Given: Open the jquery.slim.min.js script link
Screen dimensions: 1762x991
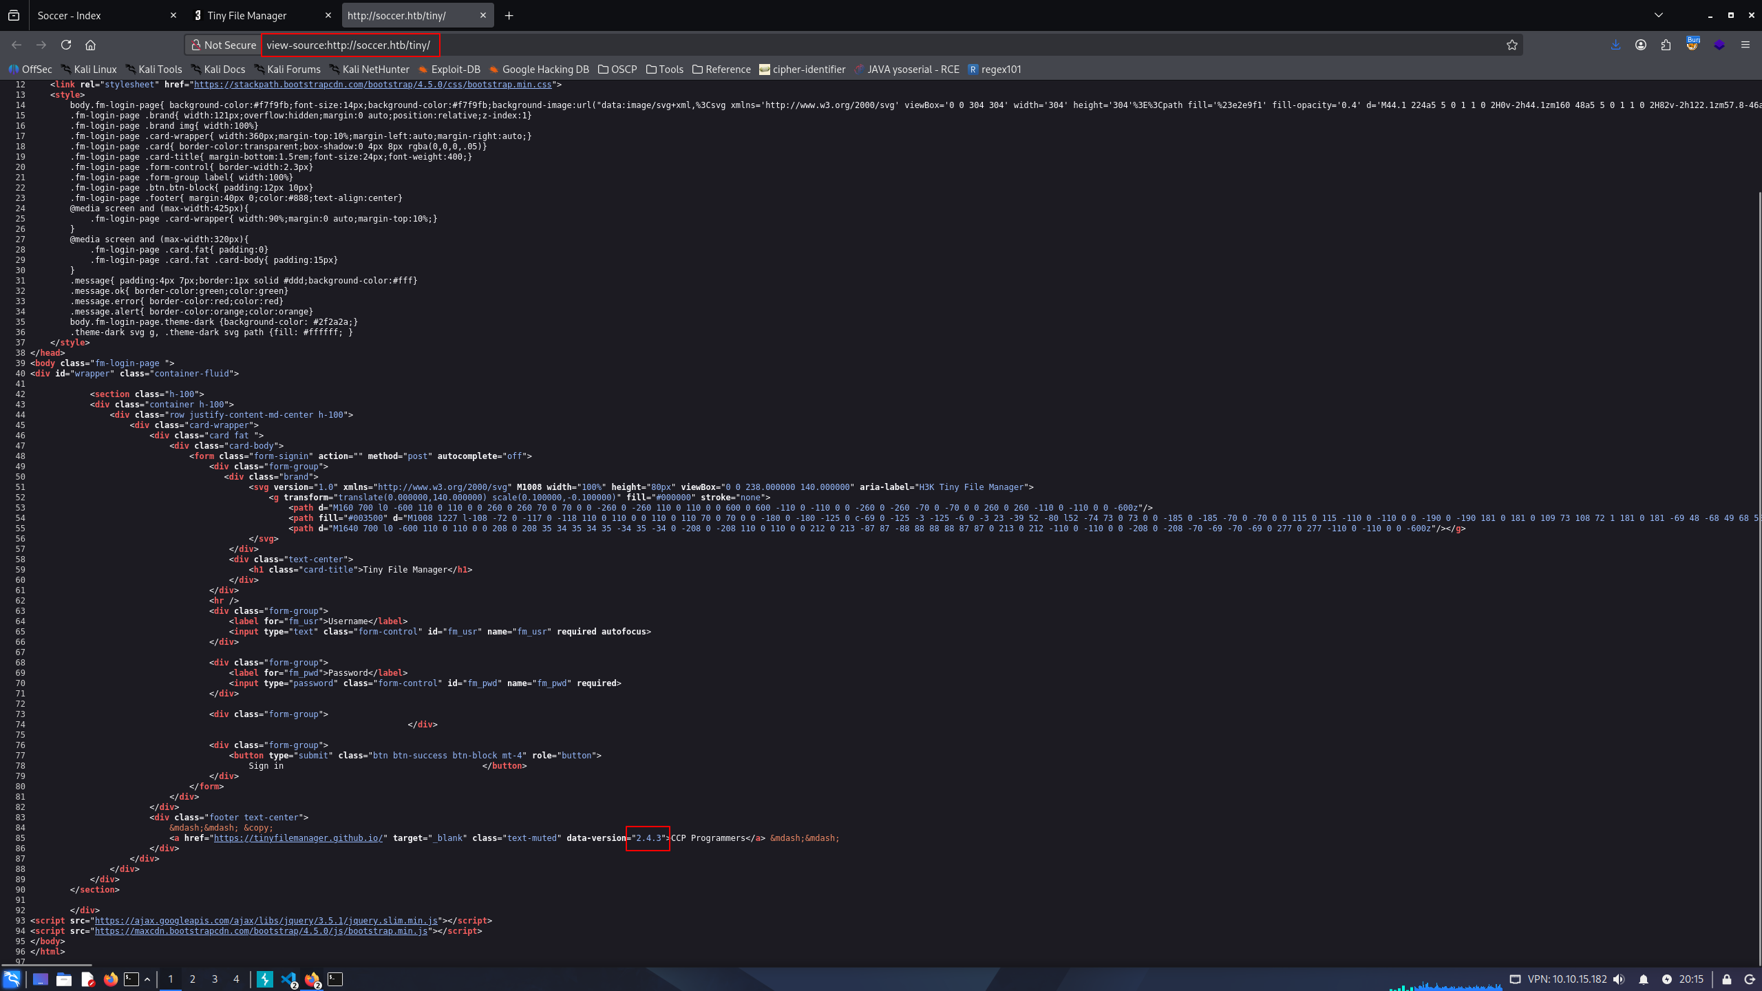Looking at the screenshot, I should 266,921.
